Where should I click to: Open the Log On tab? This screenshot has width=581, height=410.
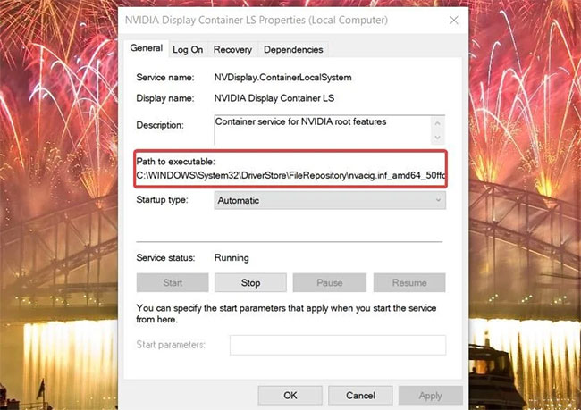tap(188, 50)
